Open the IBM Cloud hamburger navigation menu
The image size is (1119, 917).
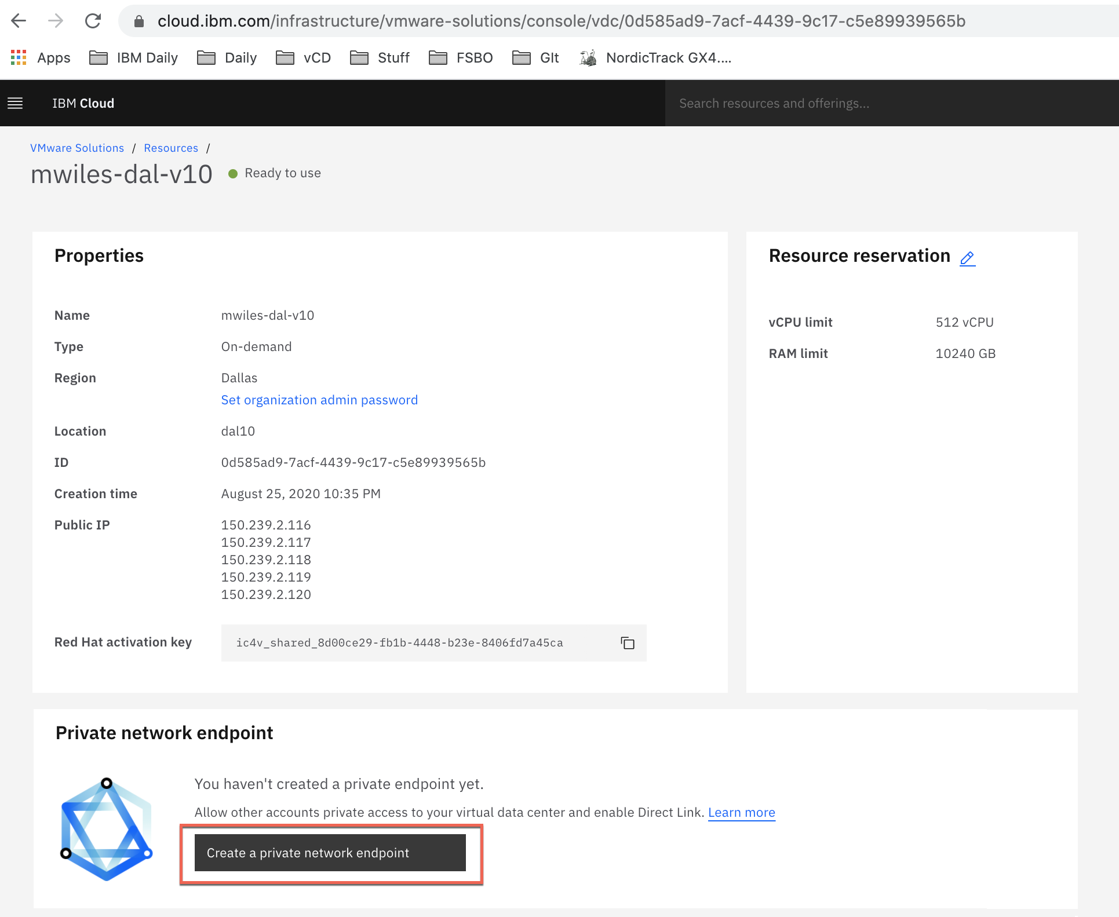tap(15, 103)
